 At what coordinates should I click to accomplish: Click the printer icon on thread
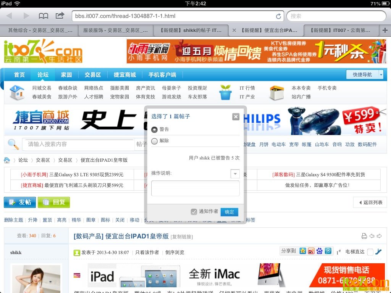coord(364,236)
